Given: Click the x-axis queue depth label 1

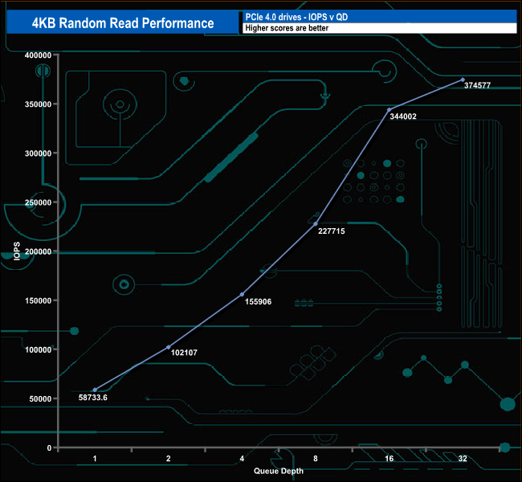Looking at the screenshot, I should (95, 459).
